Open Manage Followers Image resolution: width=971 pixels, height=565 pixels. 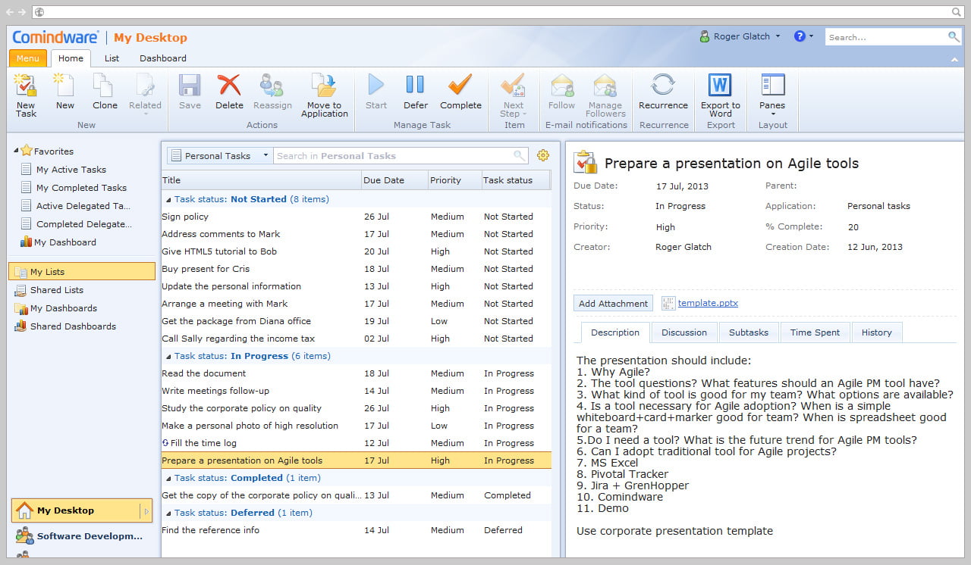(x=605, y=95)
